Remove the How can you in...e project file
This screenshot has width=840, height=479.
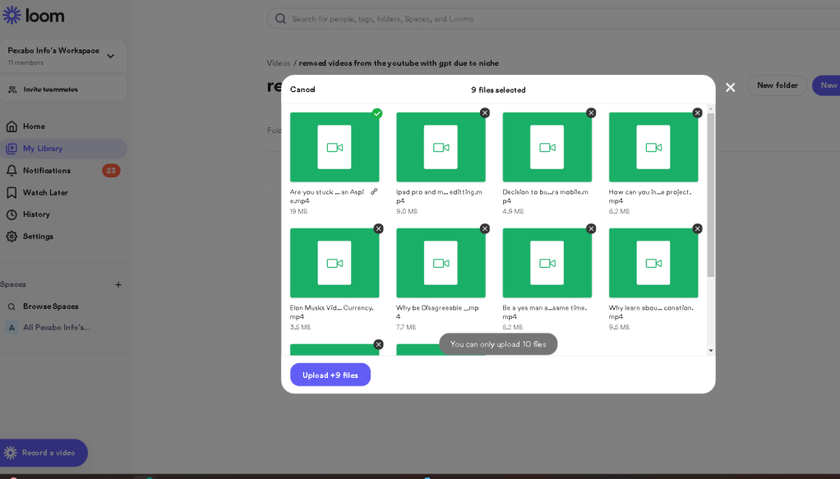click(697, 113)
